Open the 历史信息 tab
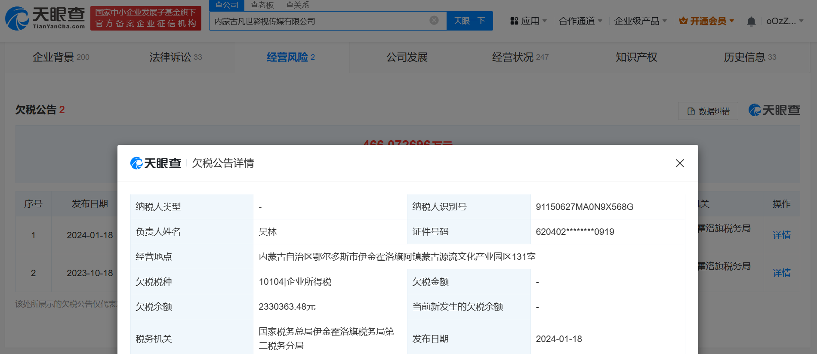The image size is (817, 354). (x=750, y=57)
